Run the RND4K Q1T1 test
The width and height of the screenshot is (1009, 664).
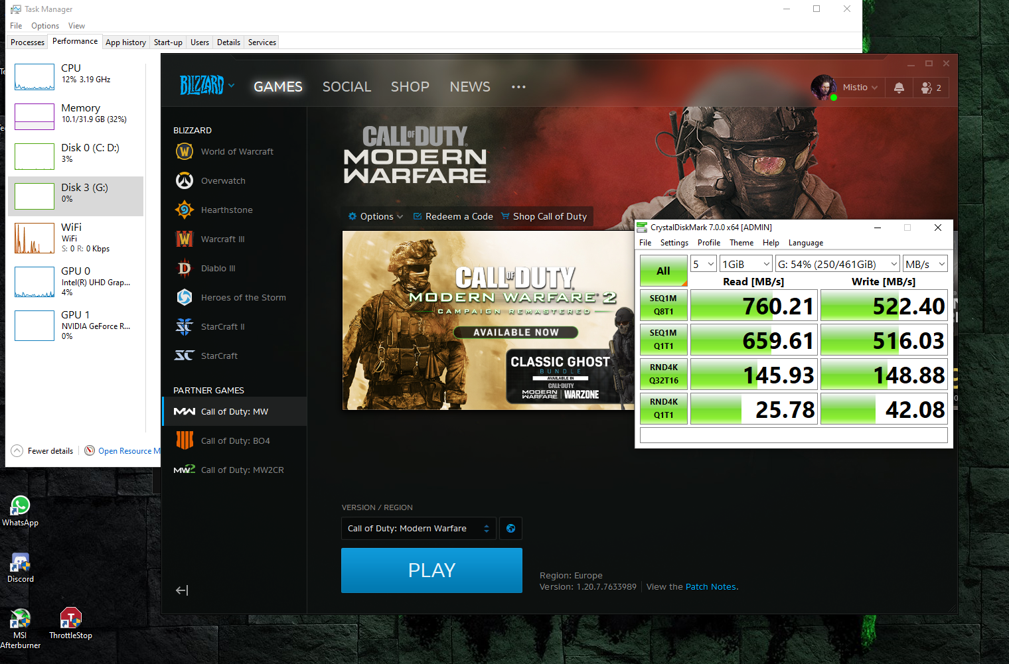(x=663, y=409)
